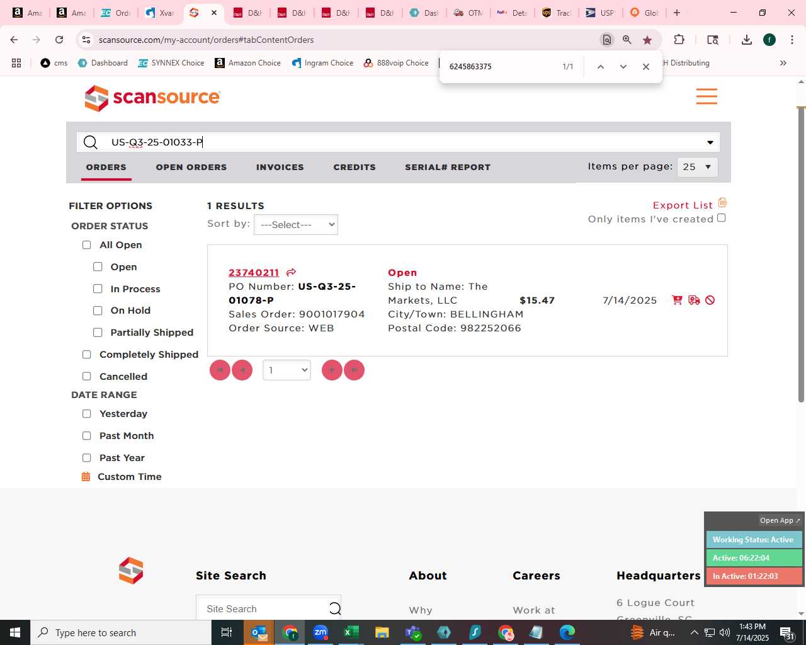
Task: Expand the search type dropdown arrow
Action: [710, 142]
